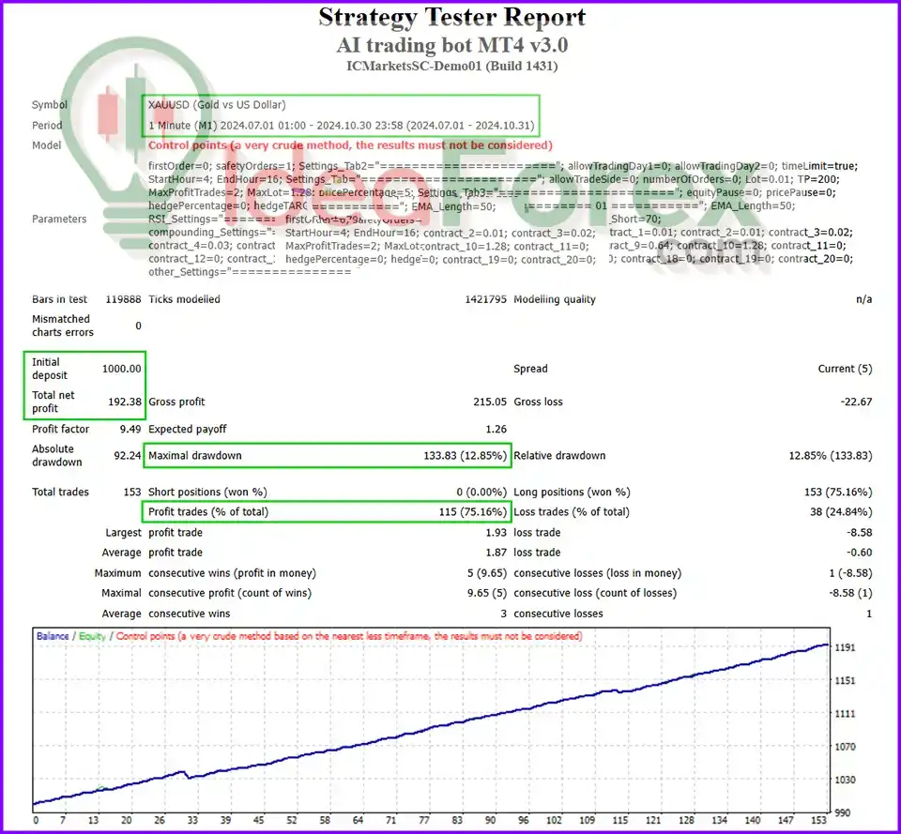The image size is (901, 834).
Task: Click the "Balance" chart legend label
Action: pos(53,636)
